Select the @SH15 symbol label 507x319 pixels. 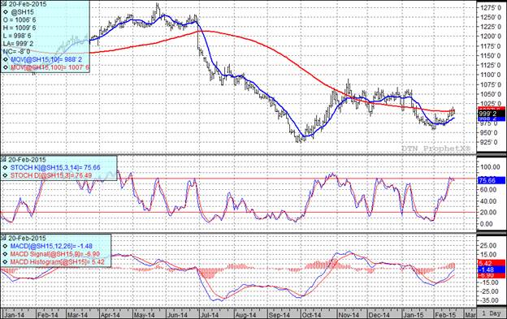22,12
